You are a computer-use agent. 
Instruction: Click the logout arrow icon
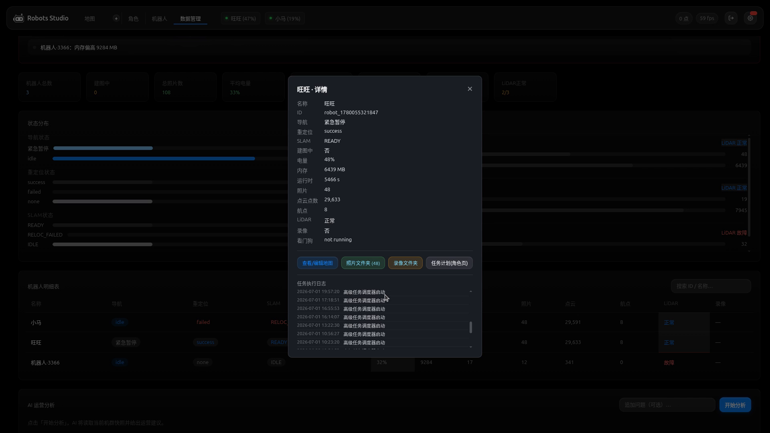pyautogui.click(x=731, y=18)
